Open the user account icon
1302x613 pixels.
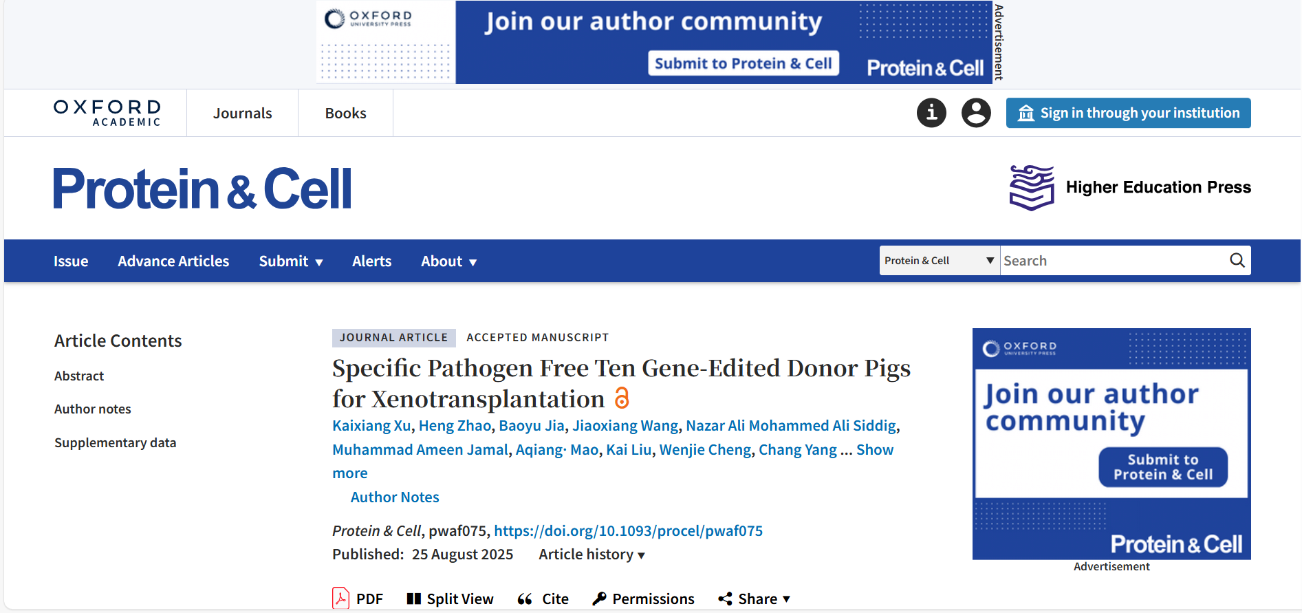(976, 113)
